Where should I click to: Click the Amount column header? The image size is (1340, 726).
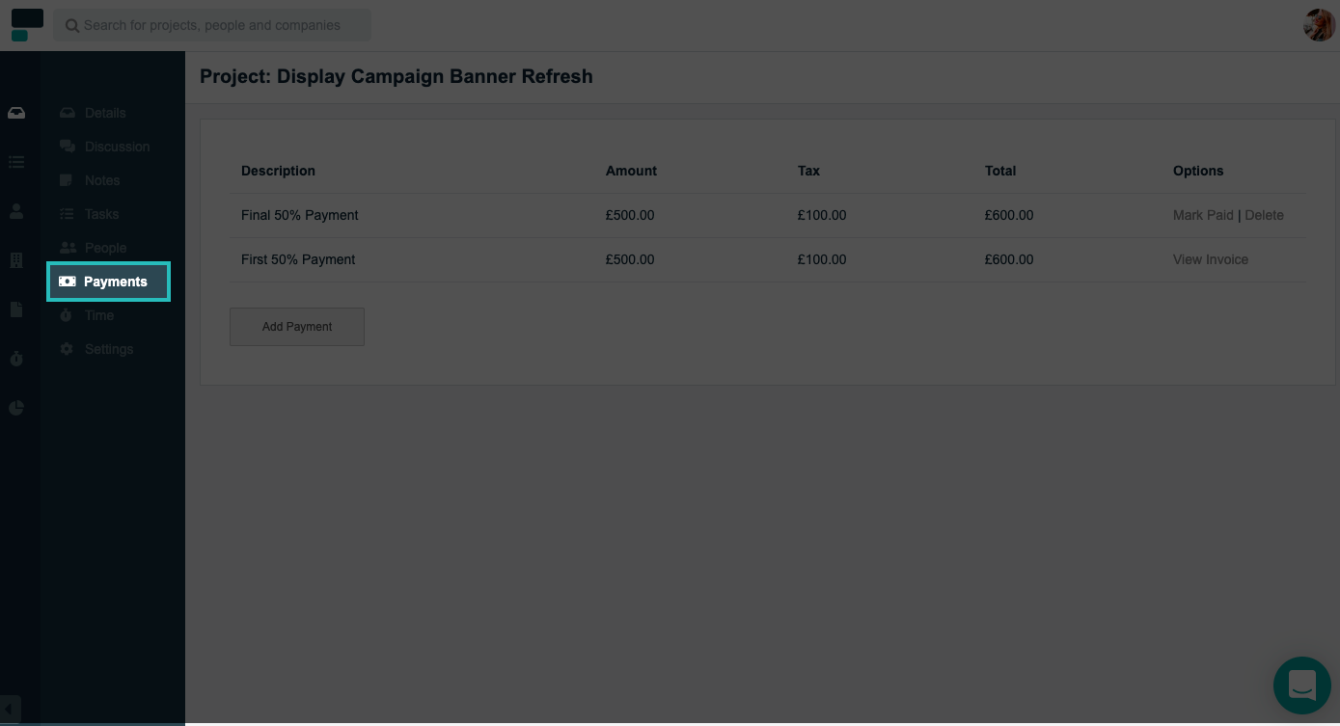[x=631, y=171]
